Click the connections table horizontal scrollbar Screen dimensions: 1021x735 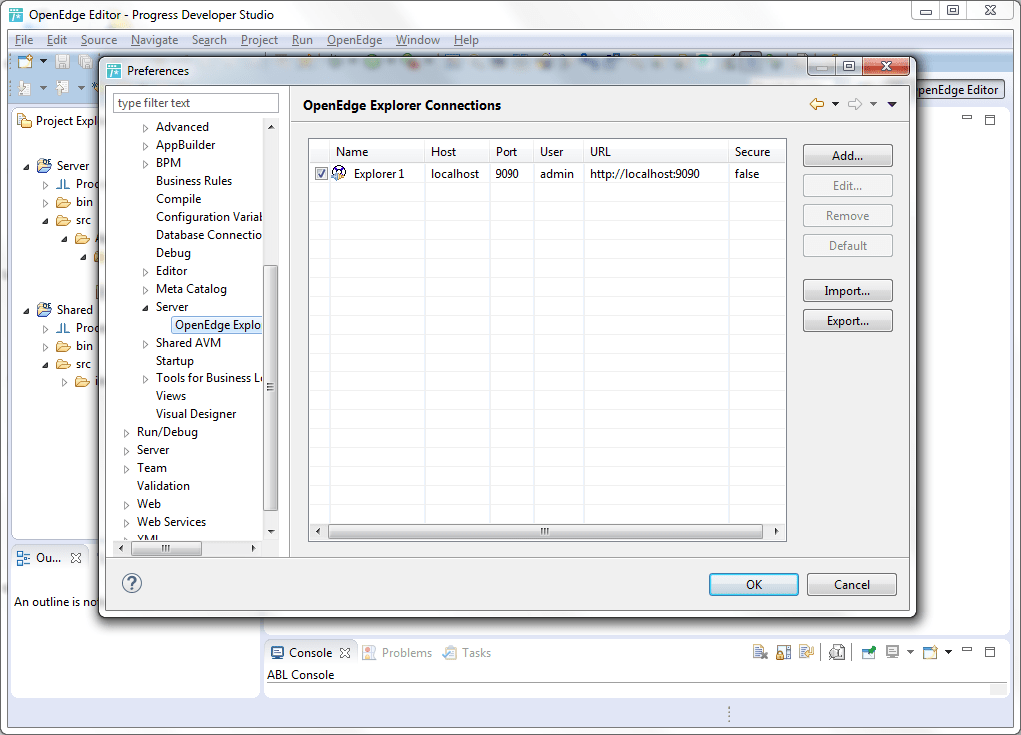coord(545,532)
